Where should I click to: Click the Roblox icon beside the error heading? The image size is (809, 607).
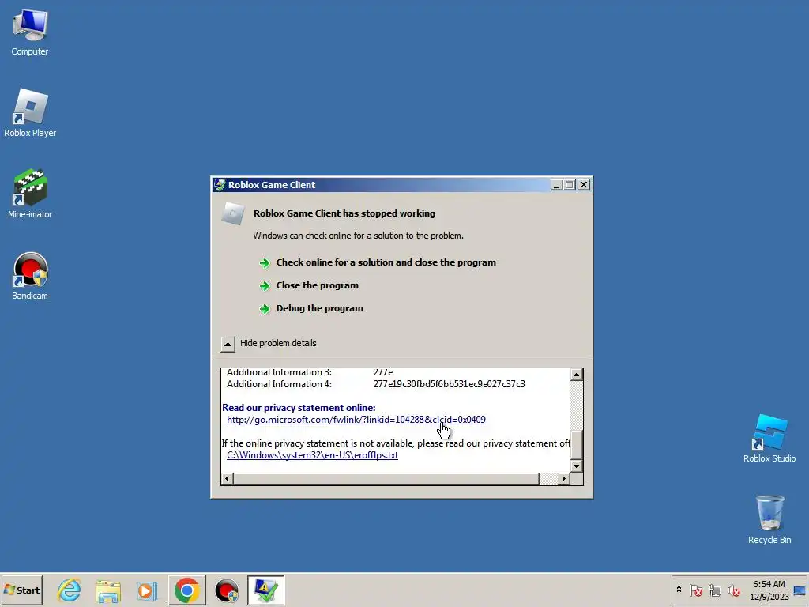coord(233,213)
